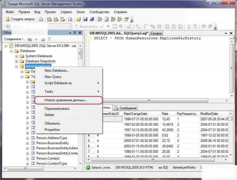Open the Справка menu
The width and height of the screenshot is (237, 180).
point(120,12)
